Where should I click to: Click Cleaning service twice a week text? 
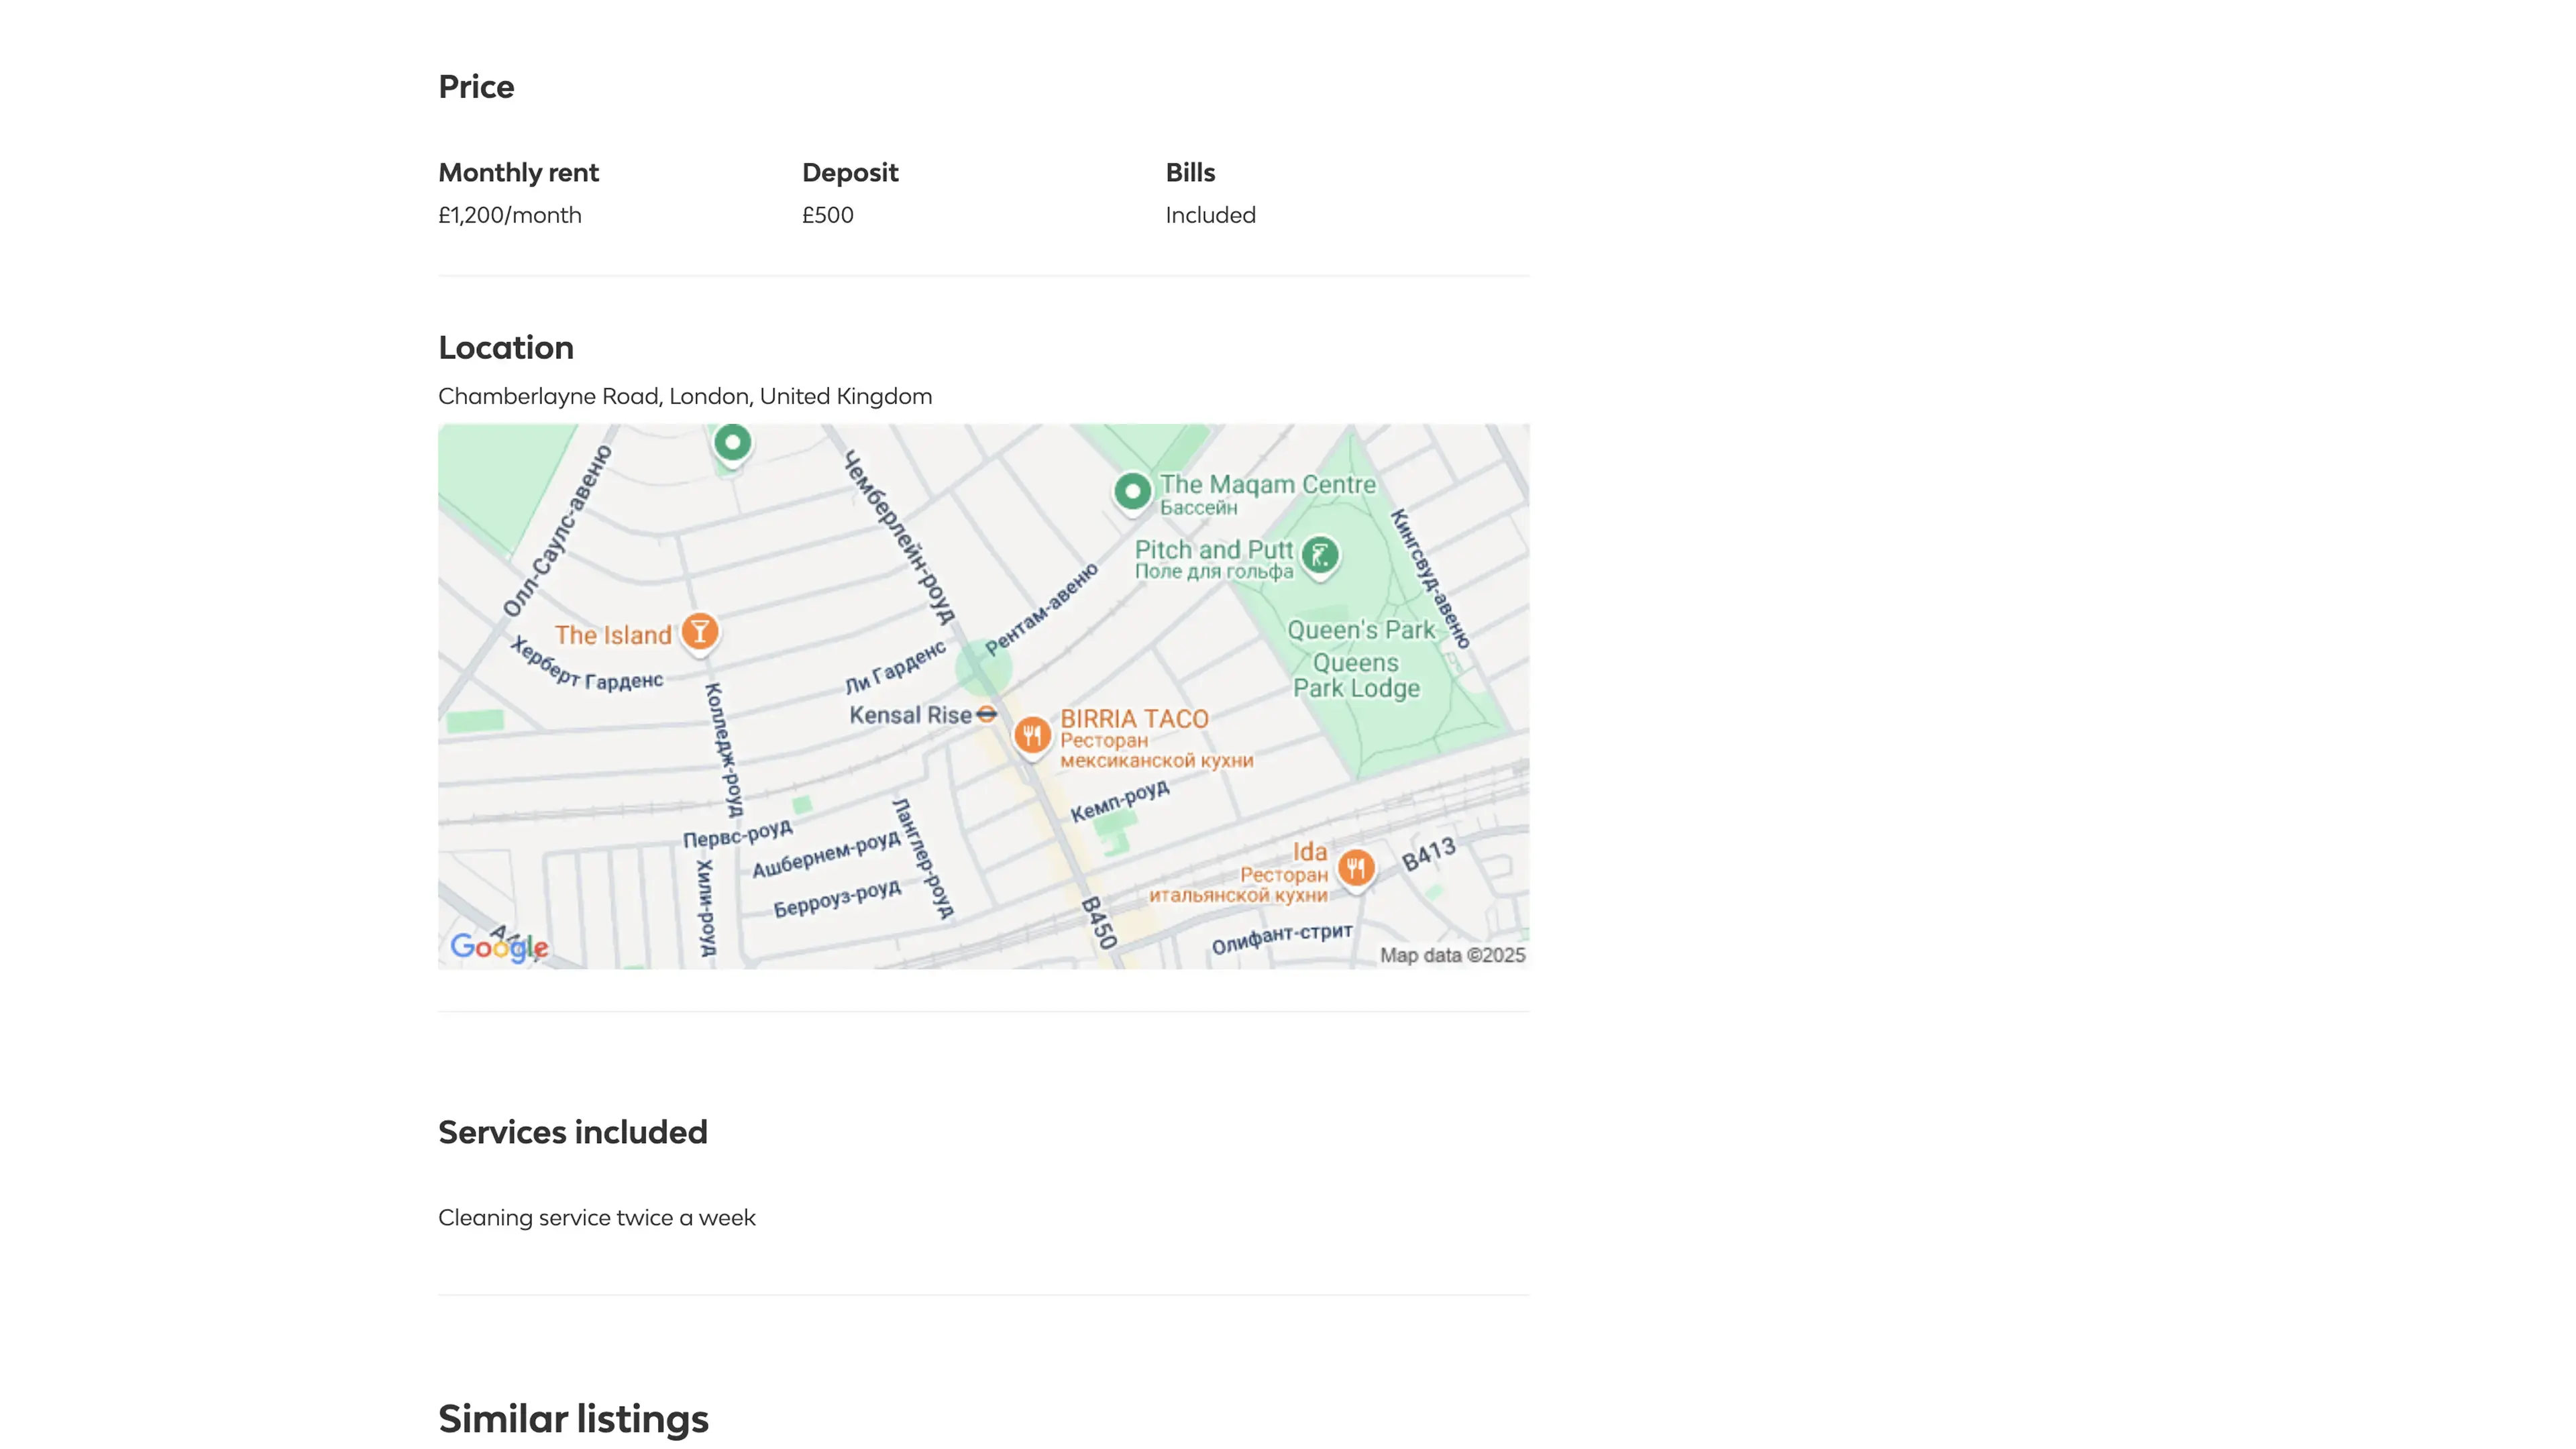[x=596, y=1218]
